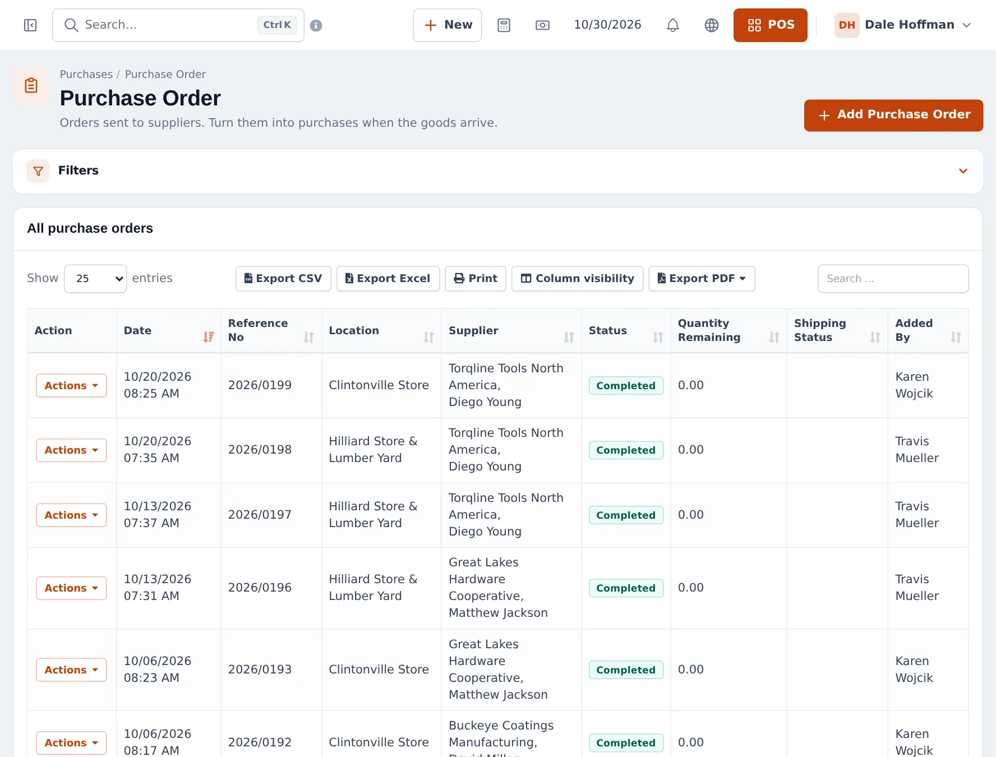Click the 10/30/2026 date in header
Image resolution: width=996 pixels, height=757 pixels.
point(607,25)
